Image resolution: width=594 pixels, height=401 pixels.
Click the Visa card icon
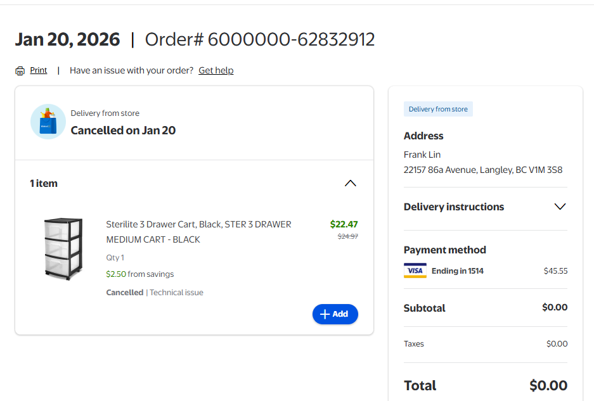[415, 271]
